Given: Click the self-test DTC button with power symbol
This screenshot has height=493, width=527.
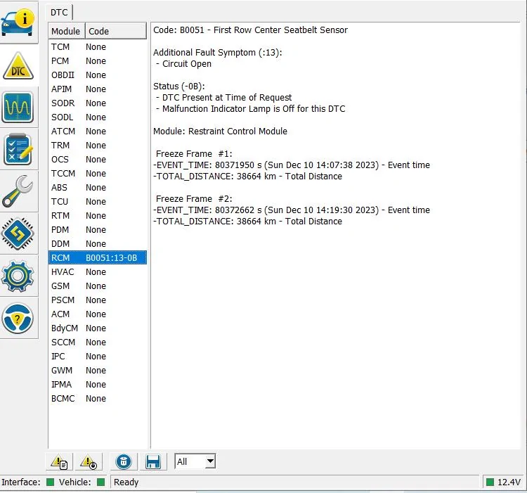Looking at the screenshot, I should 89,462.
